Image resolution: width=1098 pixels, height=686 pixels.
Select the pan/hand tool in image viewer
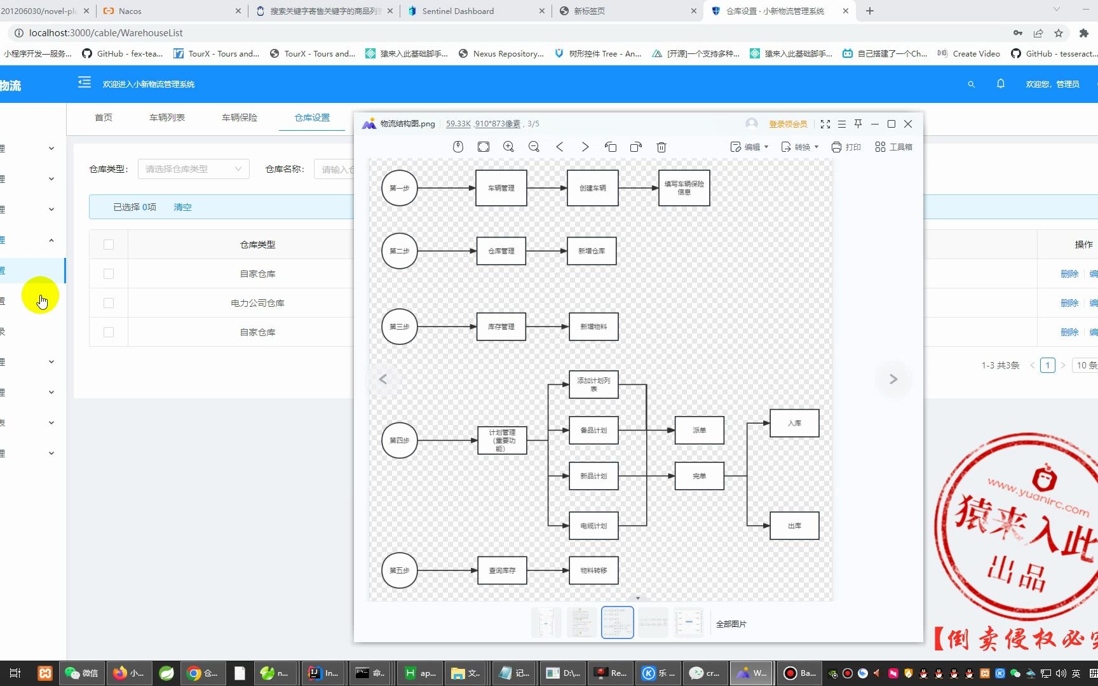tap(457, 147)
